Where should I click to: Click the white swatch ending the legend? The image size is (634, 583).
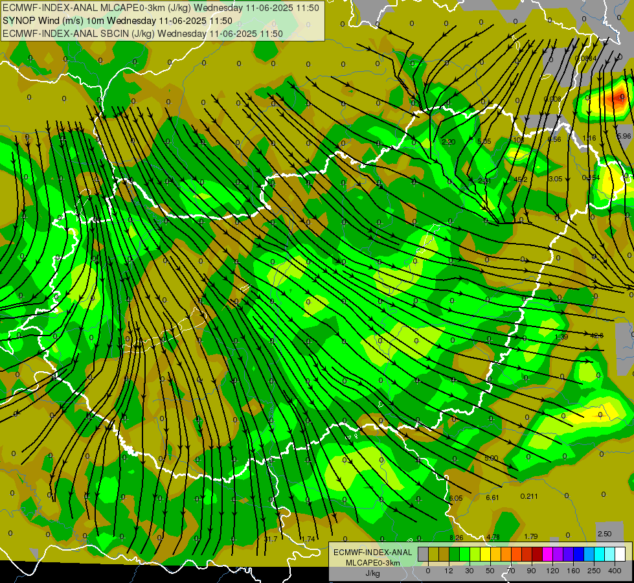tap(620, 554)
